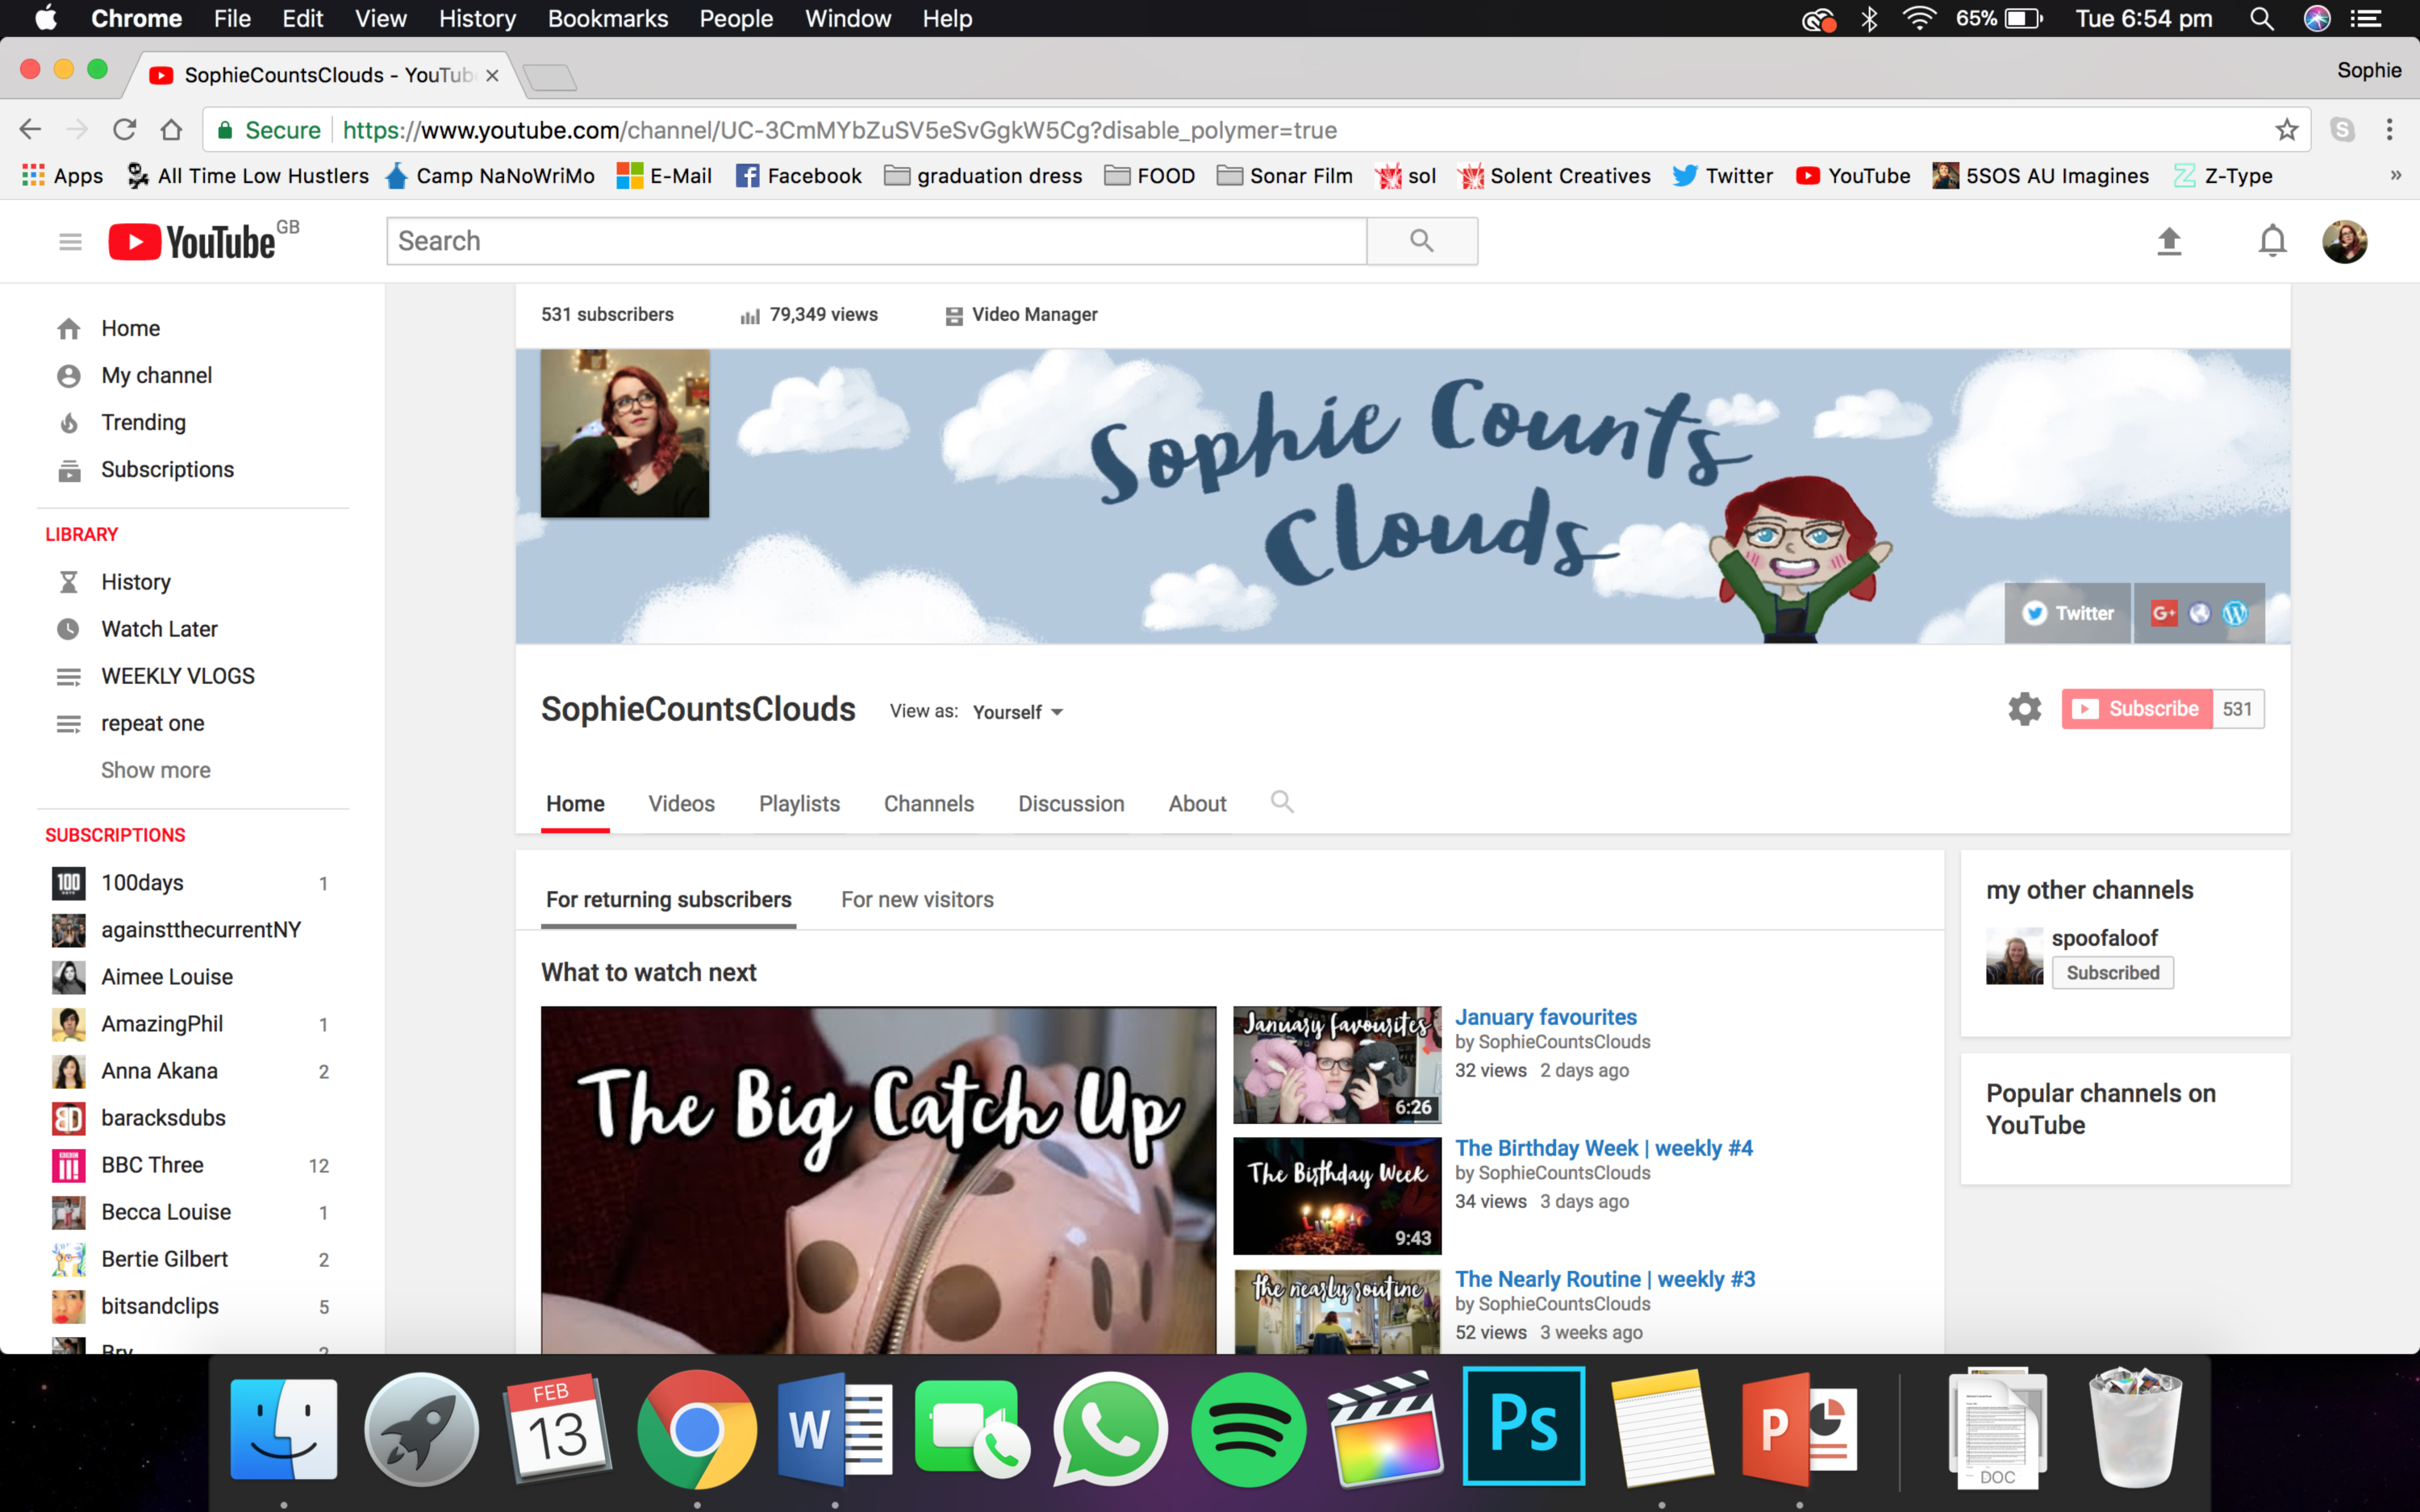Open the notifications bell

pyautogui.click(x=2272, y=241)
